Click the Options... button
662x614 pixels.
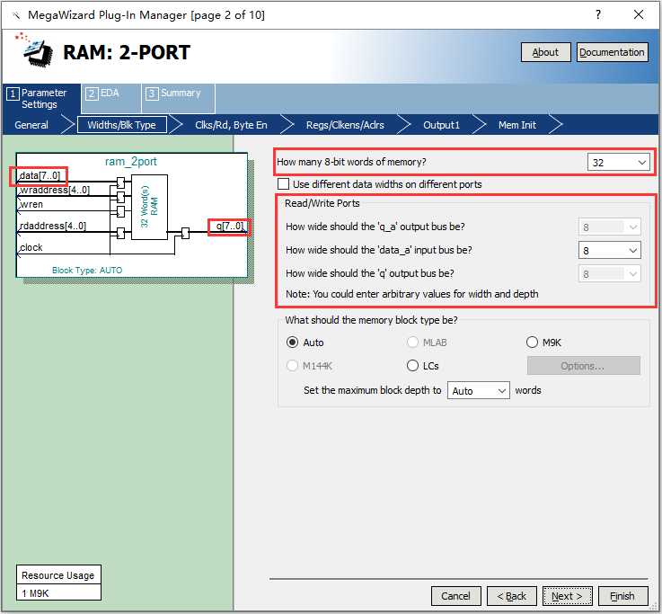[x=583, y=366]
